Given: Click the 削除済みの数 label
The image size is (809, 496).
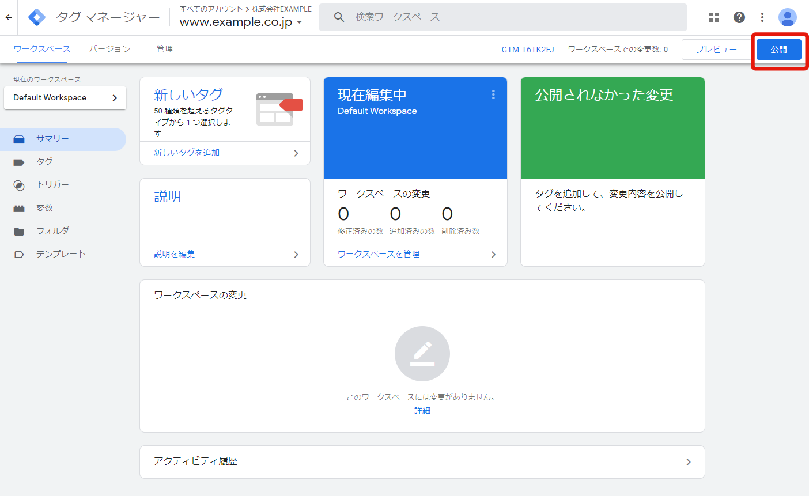Looking at the screenshot, I should [460, 231].
